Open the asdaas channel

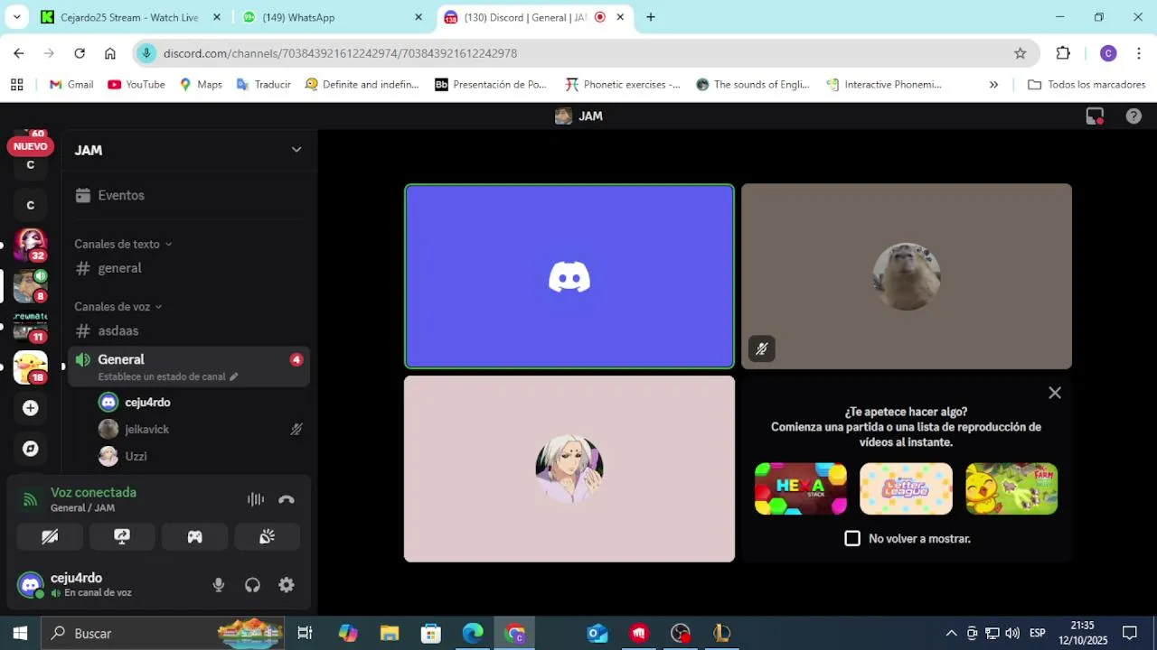[x=189, y=330]
